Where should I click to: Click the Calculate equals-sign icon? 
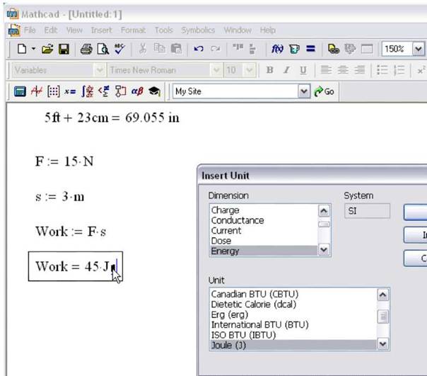point(310,49)
